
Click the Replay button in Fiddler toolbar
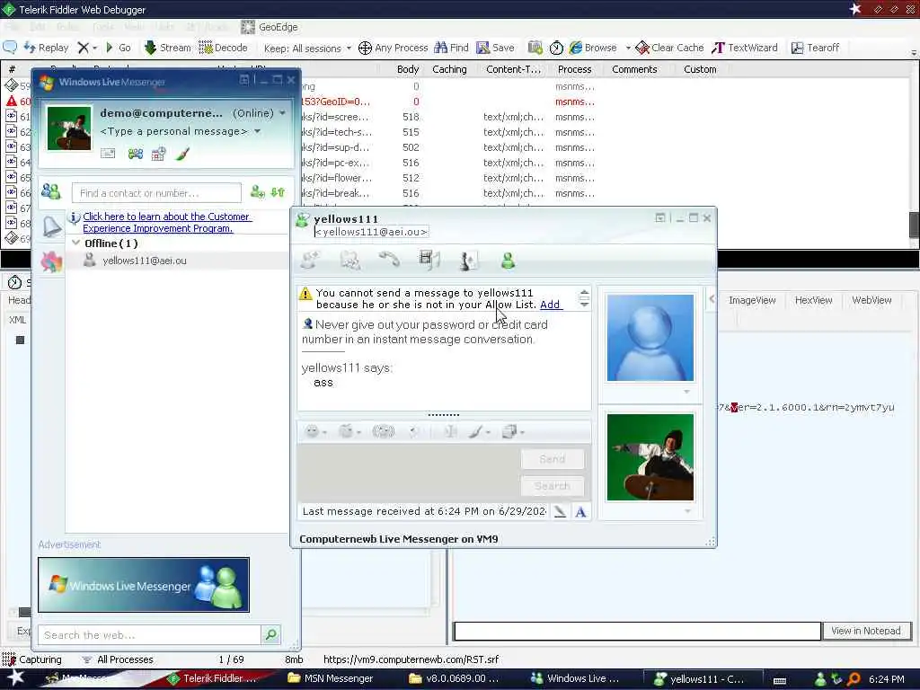[x=46, y=48]
